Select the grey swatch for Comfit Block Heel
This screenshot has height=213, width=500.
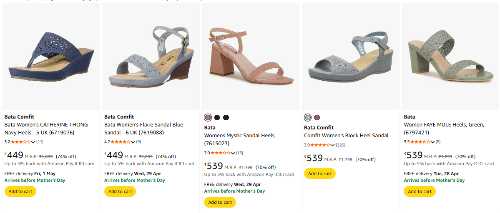point(308,117)
